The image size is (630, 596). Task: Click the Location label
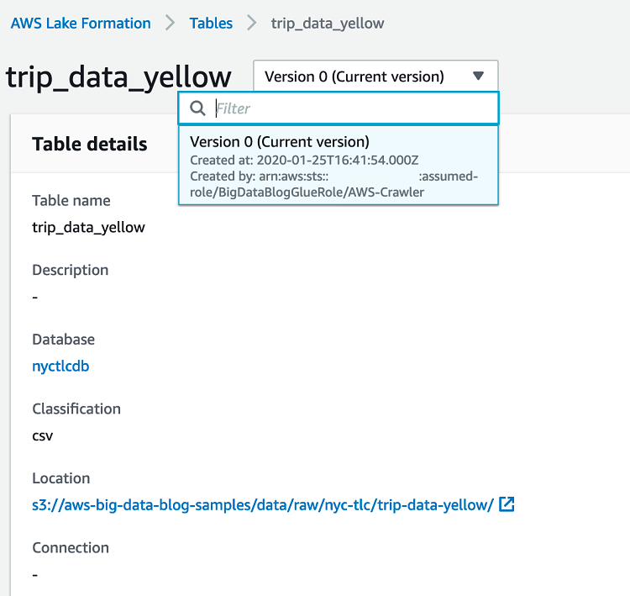tap(61, 478)
